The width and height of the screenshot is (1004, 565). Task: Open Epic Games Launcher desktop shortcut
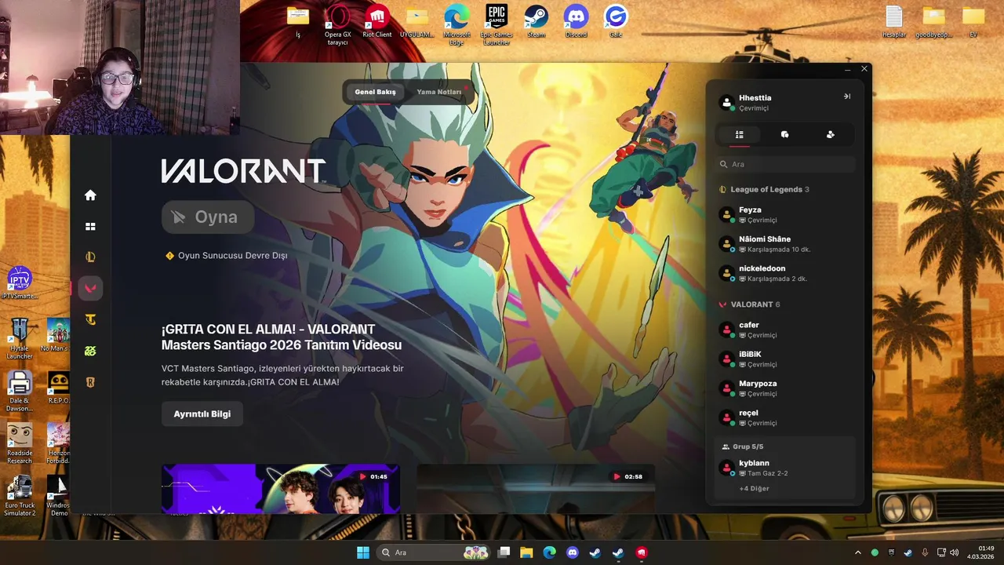(x=496, y=24)
